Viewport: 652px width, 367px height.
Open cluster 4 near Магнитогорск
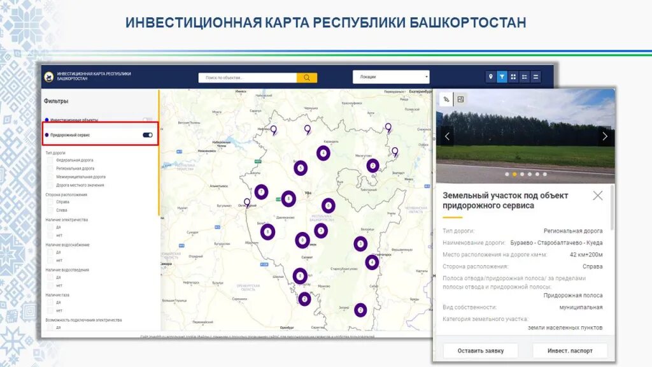(372, 262)
